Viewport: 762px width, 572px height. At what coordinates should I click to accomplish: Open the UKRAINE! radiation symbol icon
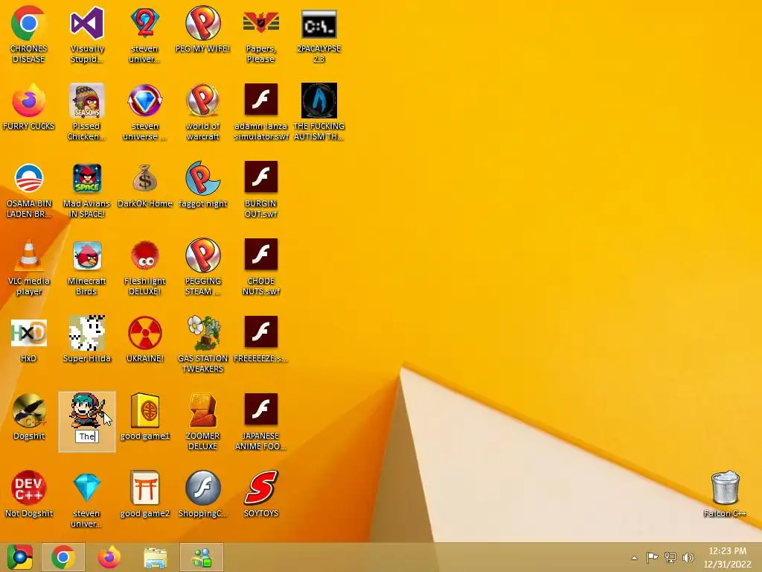(x=145, y=333)
